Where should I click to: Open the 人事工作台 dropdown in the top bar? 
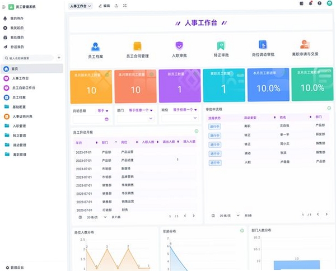pyautogui.click(x=81, y=6)
